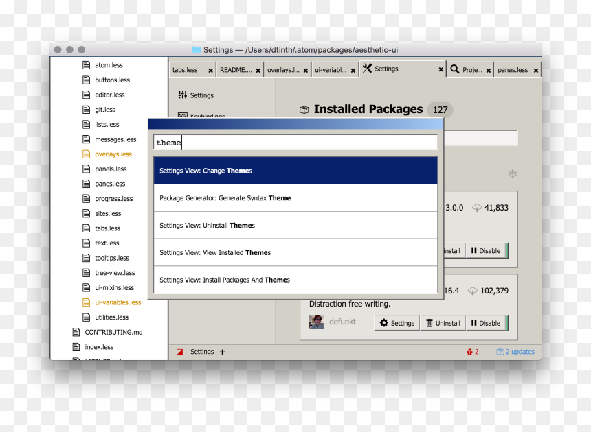The width and height of the screenshot is (591, 432).
Task: Open tree-view.less in tree view
Action: coord(115,273)
